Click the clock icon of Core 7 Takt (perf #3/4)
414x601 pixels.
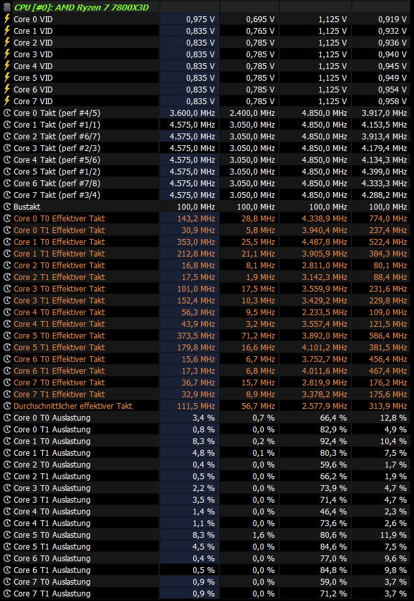point(7,195)
